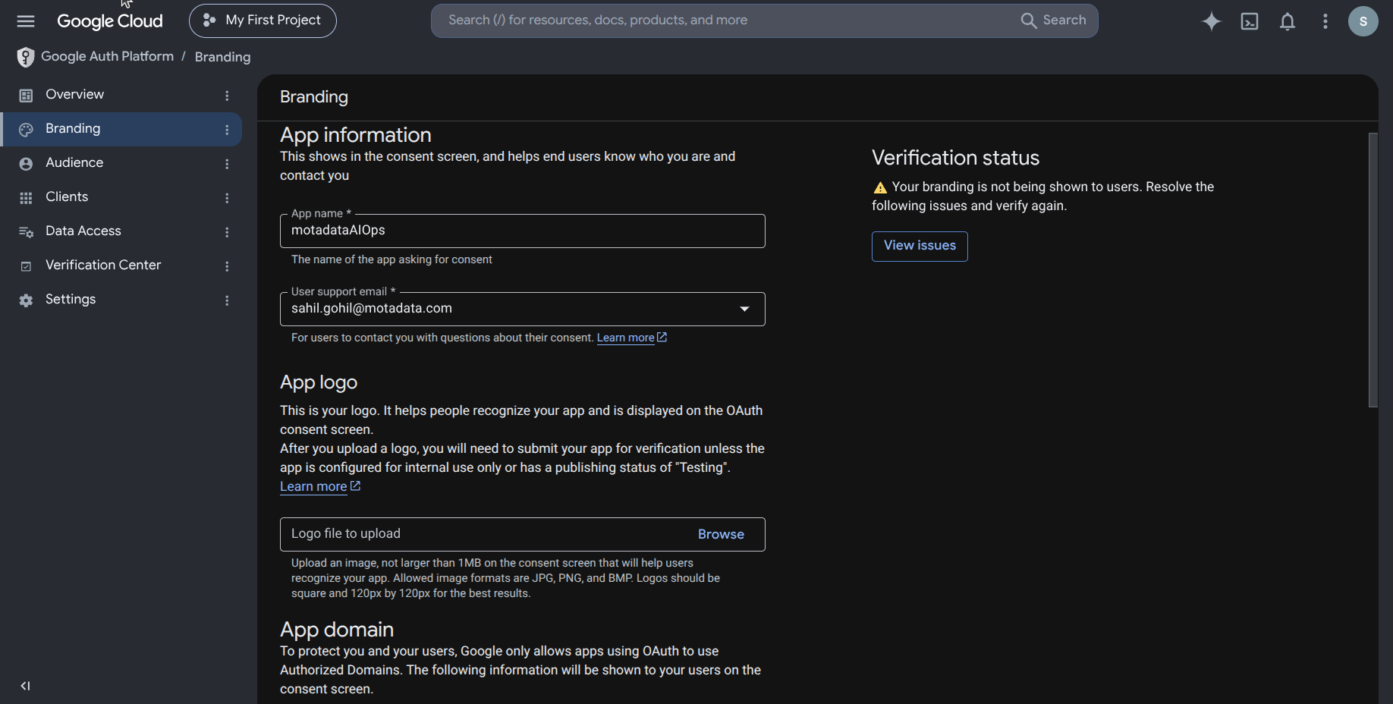Open Learn more link under App logo
The image size is (1393, 704).
(x=320, y=486)
